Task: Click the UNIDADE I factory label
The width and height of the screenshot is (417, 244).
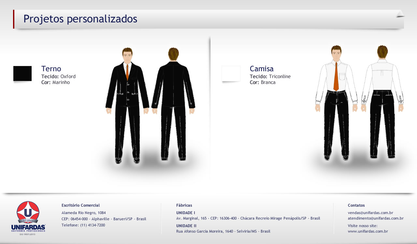Action: coord(185,213)
